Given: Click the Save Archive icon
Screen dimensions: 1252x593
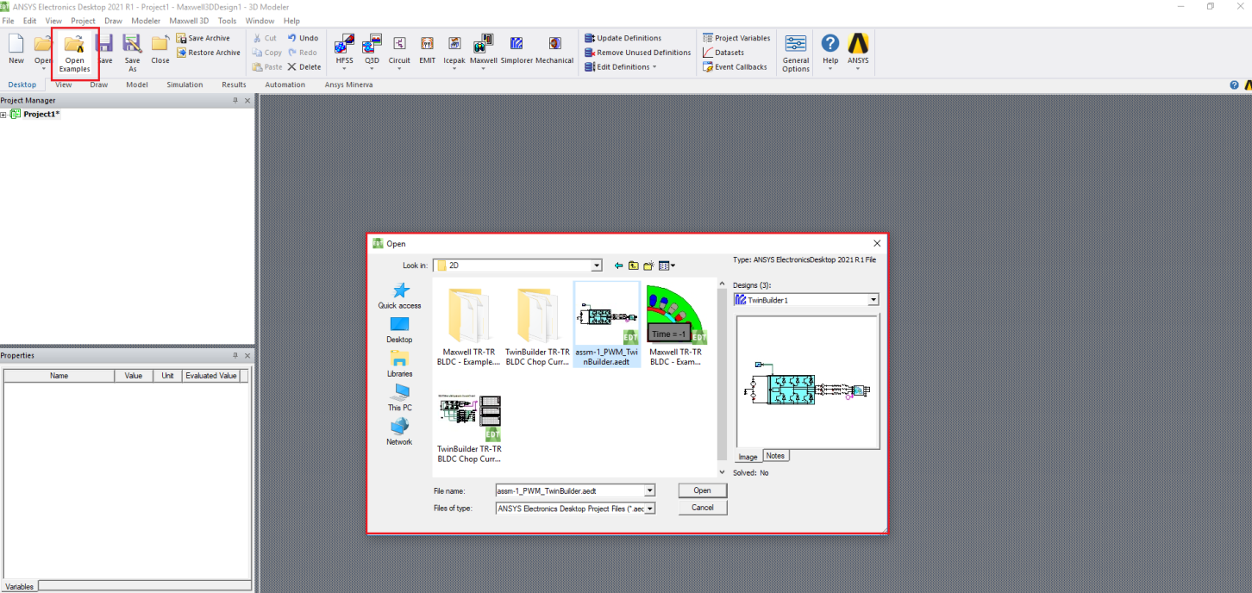Looking at the screenshot, I should pos(182,38).
